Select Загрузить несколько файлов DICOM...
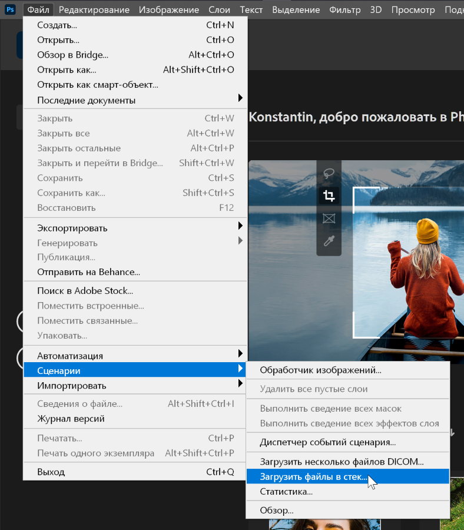The image size is (464, 530). (x=348, y=461)
